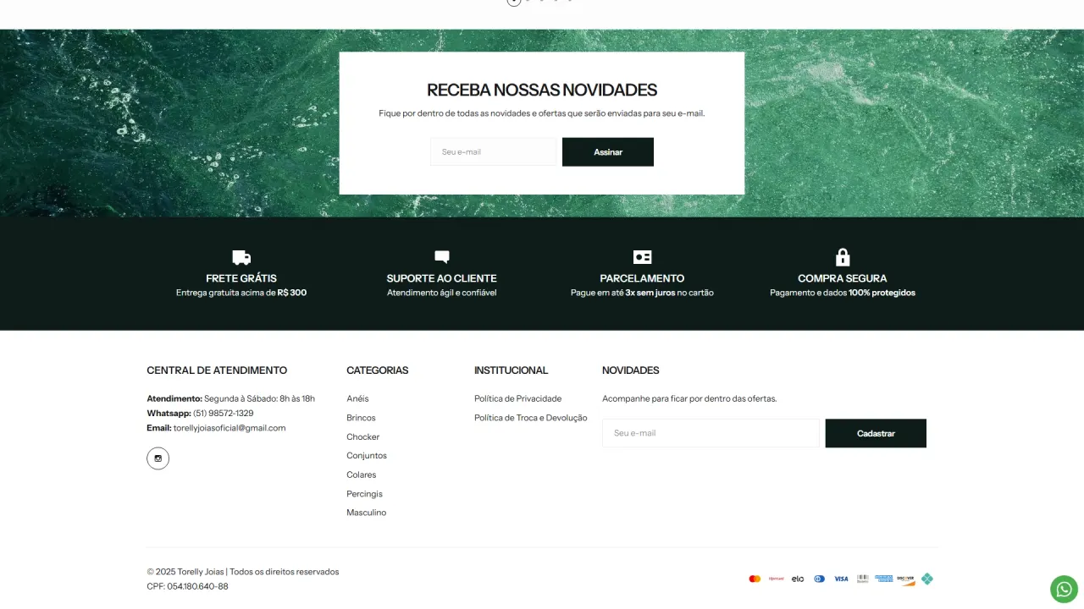Focus the footer email field beside Cadastrar
1084x609 pixels.
click(711, 433)
